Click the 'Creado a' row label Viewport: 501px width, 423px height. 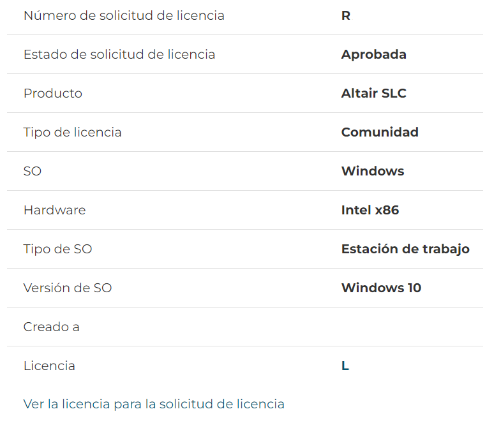[x=51, y=327]
